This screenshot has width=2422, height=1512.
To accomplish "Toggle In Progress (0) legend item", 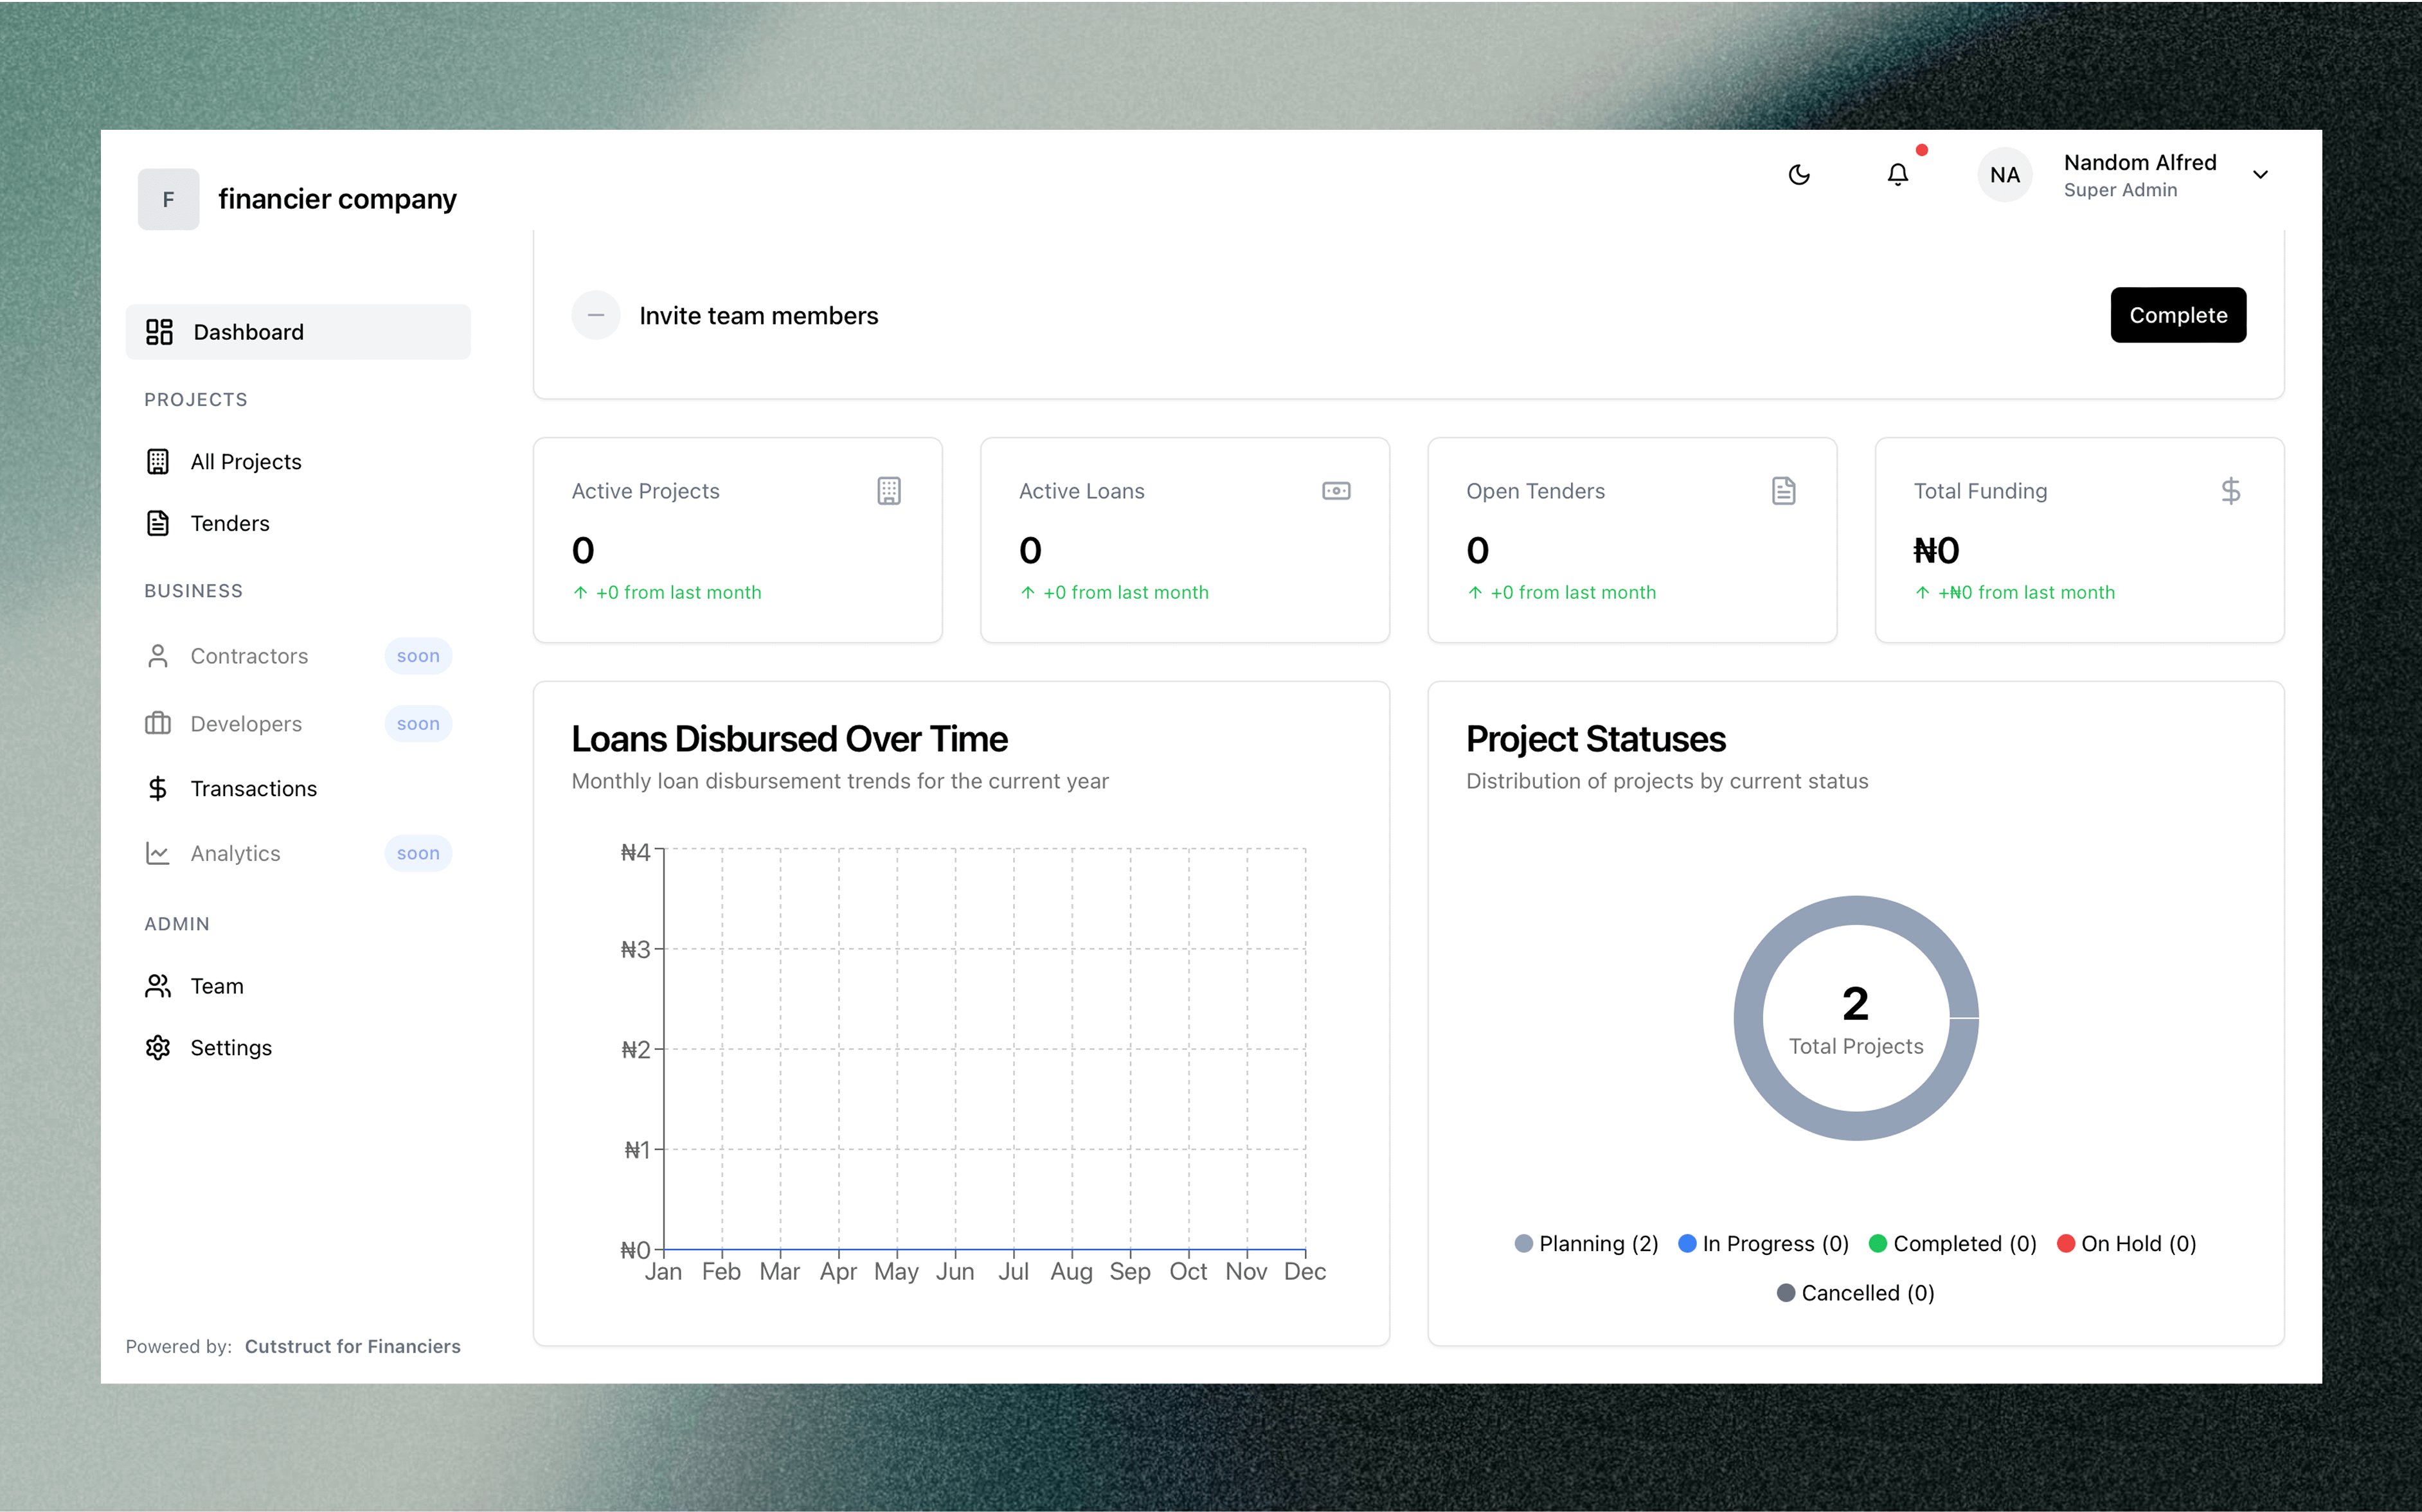I will click(1763, 1243).
